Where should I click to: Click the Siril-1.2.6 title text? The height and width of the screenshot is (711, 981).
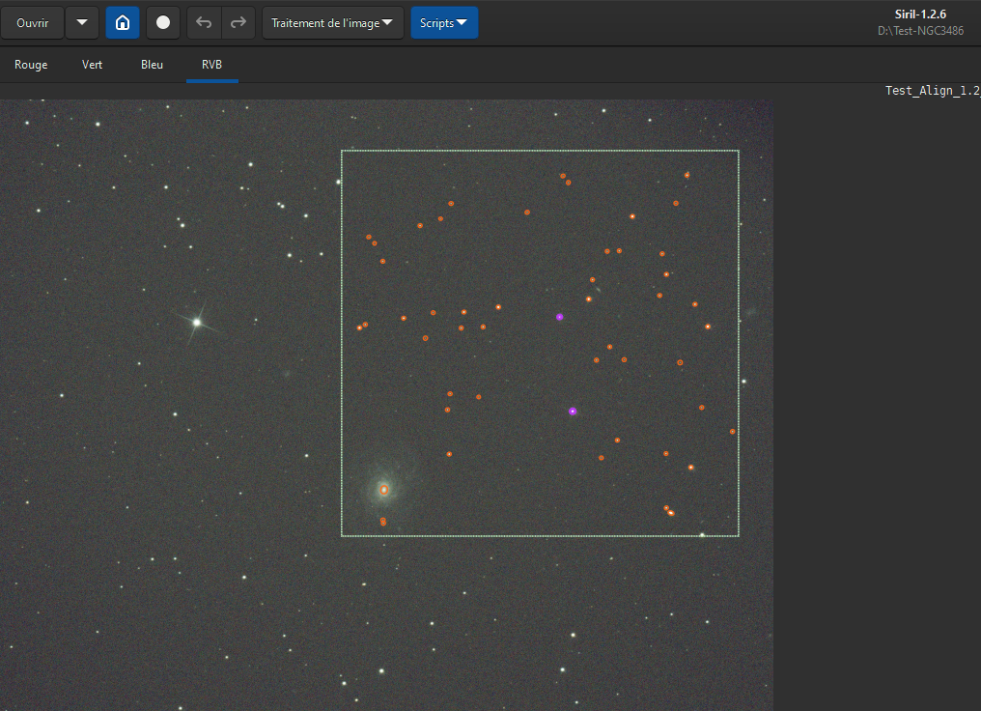[x=920, y=14]
